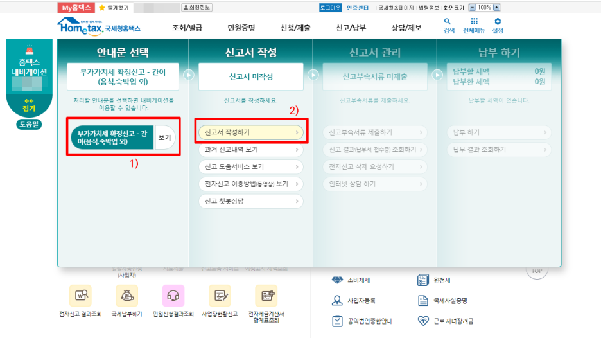Click the 부가가치세 확정신고 - 간이 header box
The image size is (601, 338).
[x=123, y=76]
